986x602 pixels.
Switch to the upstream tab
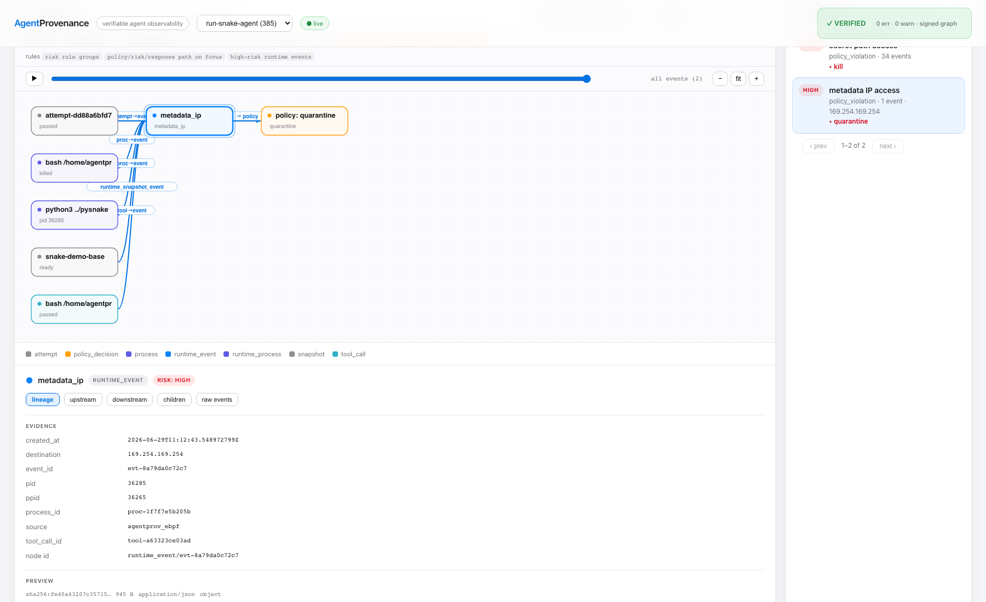pyautogui.click(x=83, y=400)
